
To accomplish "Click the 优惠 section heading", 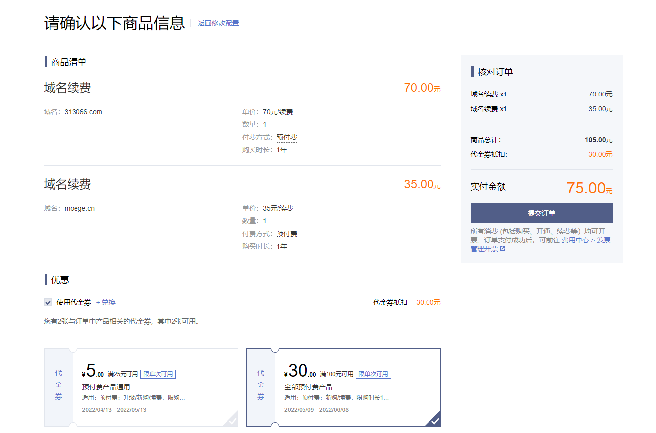I will click(60, 280).
